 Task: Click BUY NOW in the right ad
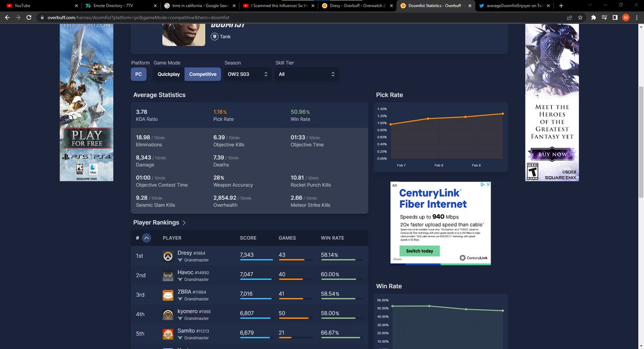coord(552,154)
